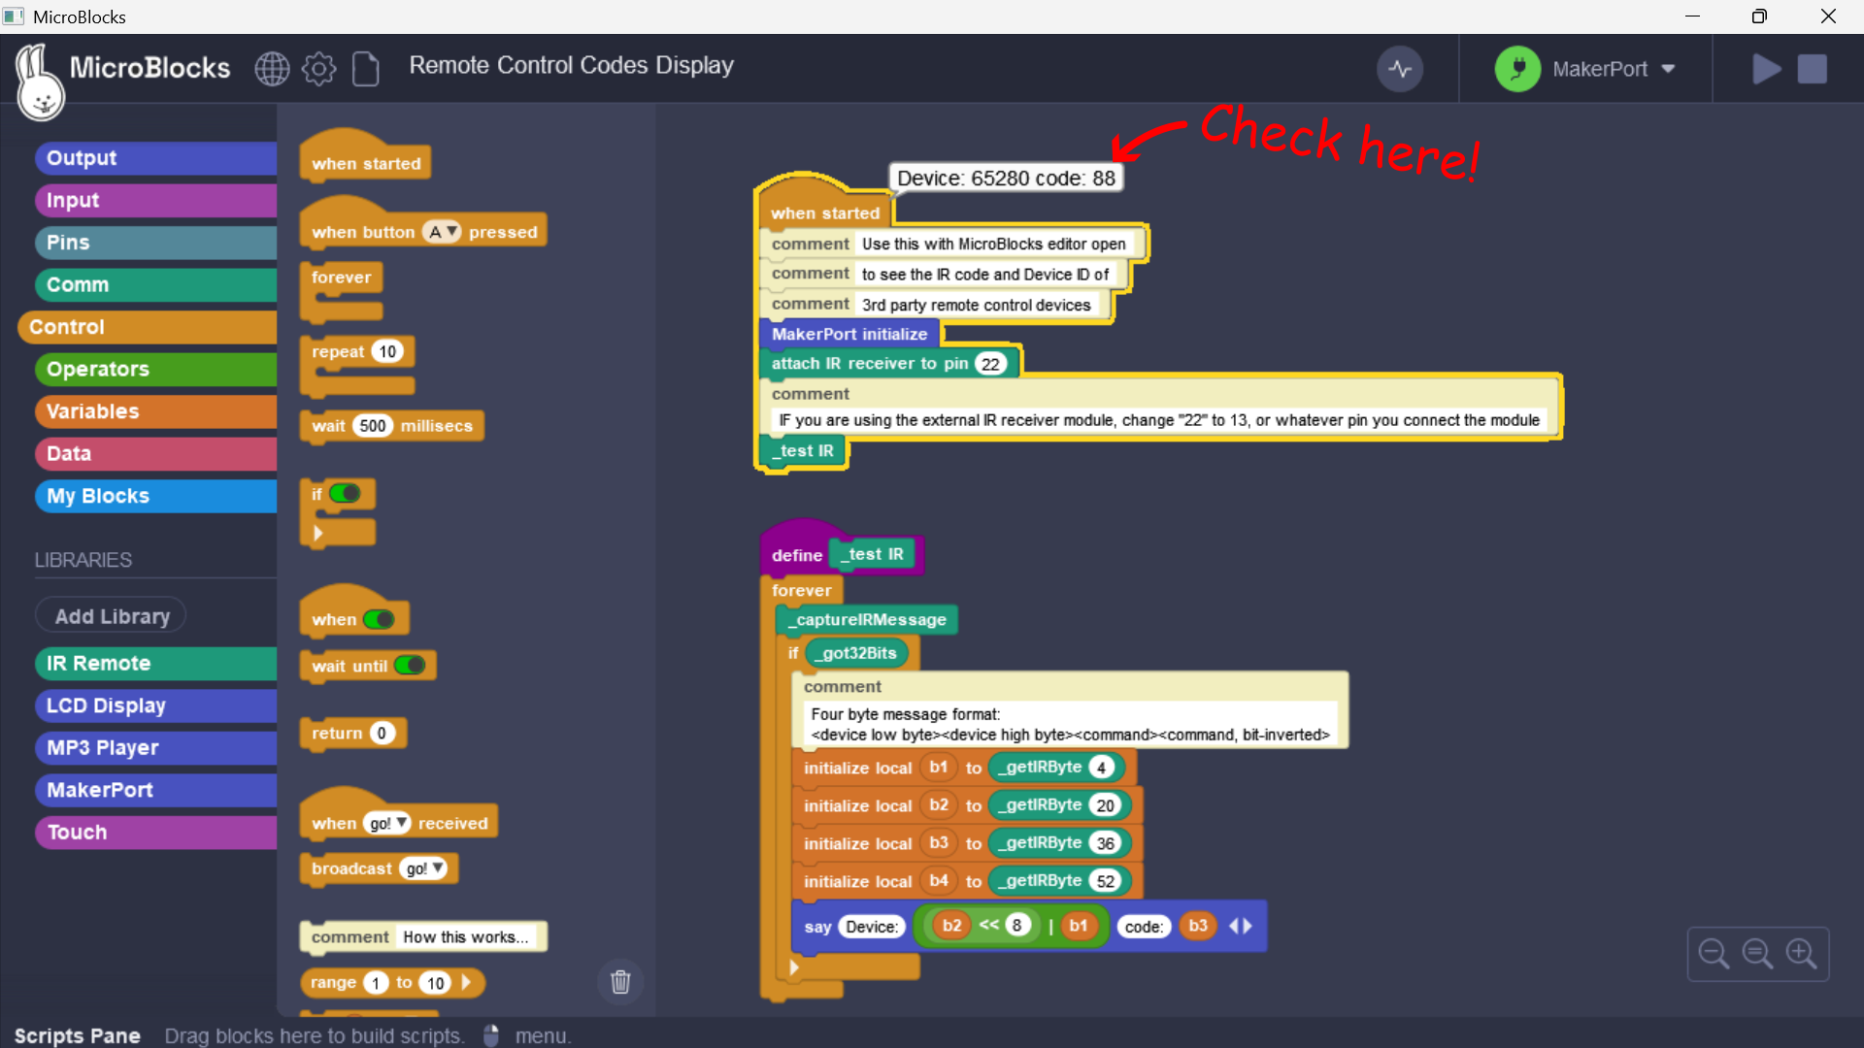Select the My Blocks category
Screen dimensions: 1864x1048
[x=155, y=496]
